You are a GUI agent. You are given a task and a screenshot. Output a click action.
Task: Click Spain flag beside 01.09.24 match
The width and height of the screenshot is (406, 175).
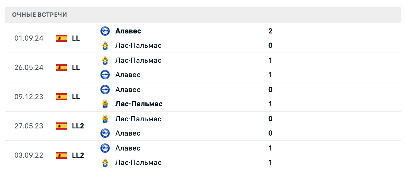point(61,38)
